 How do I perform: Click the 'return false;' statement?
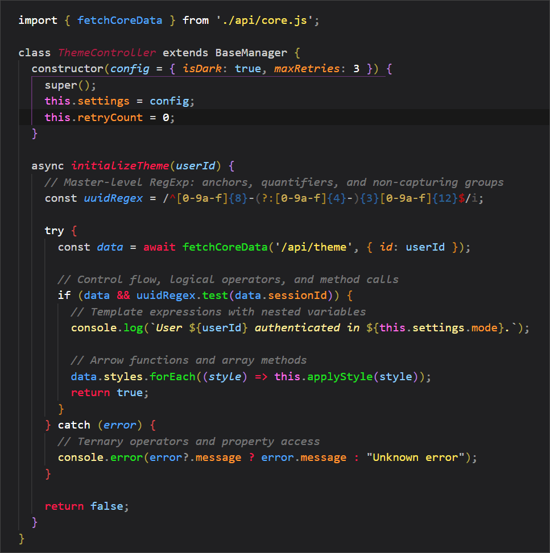87,506
